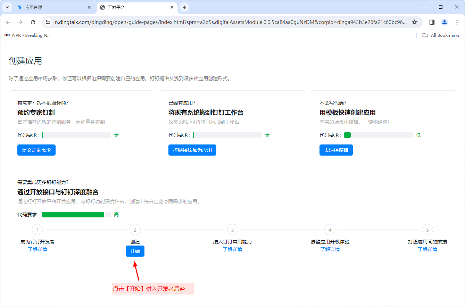Click the 提交定制需求 button

tap(36, 150)
